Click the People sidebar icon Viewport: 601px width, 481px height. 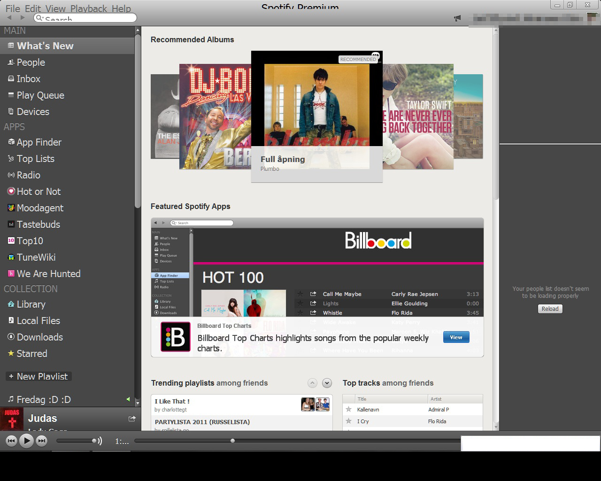tap(11, 62)
